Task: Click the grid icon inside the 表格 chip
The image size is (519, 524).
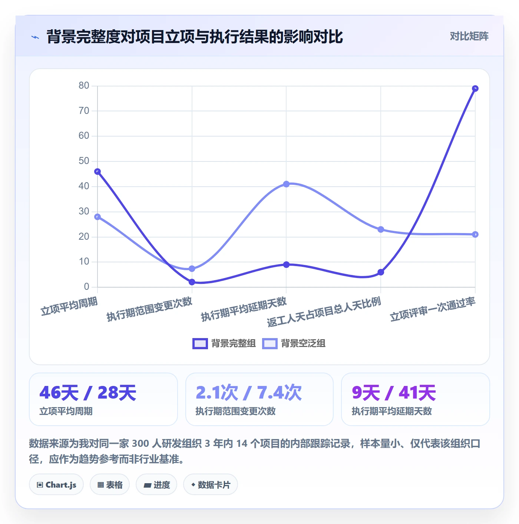Action: pos(100,485)
